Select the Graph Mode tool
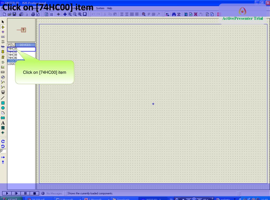The height and width of the screenshot is (200, 270). click(3, 67)
